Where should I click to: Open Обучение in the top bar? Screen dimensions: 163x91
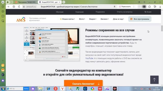point(60,12)
